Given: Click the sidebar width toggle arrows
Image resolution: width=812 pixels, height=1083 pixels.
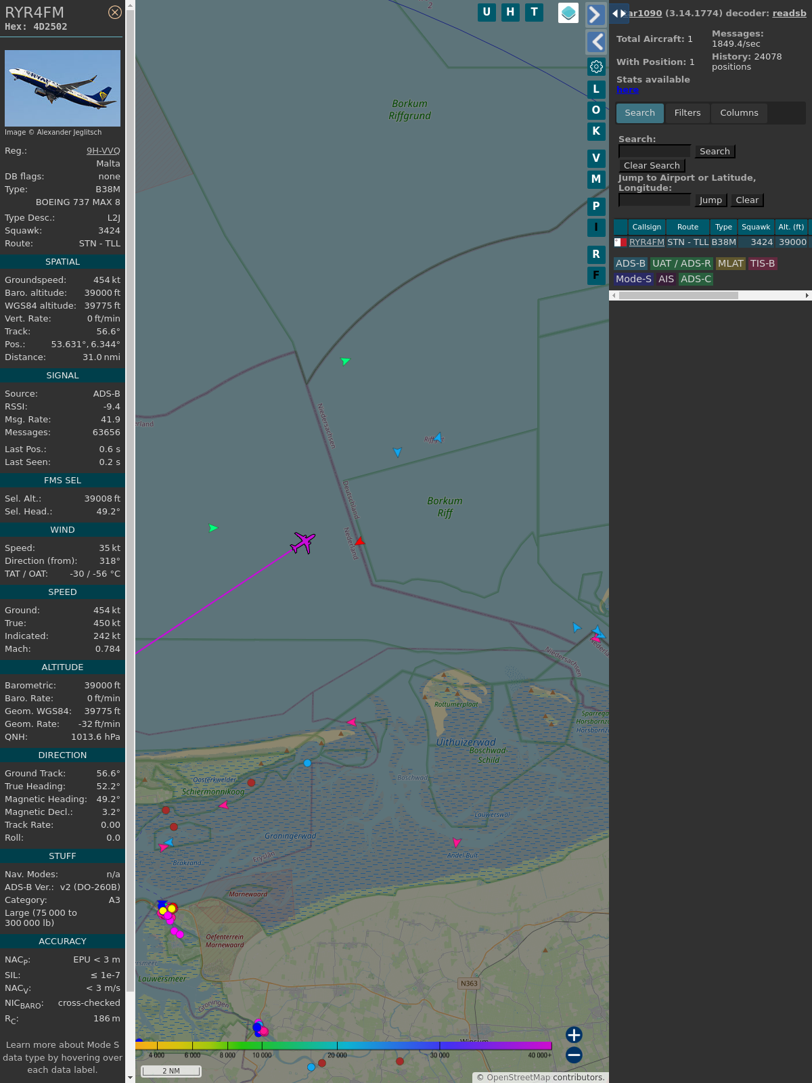Looking at the screenshot, I should (x=618, y=14).
